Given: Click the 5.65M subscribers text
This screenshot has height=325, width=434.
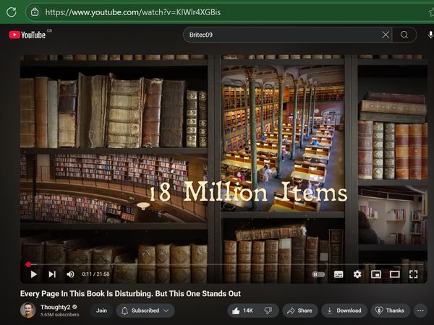Looking at the screenshot, I should [x=60, y=315].
